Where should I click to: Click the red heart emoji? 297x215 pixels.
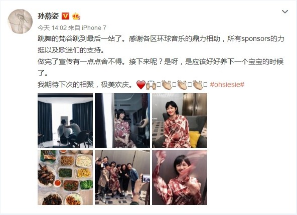click(x=141, y=85)
